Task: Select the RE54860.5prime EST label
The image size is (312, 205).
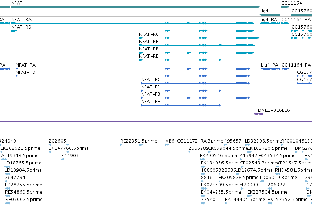Action: coord(24,192)
